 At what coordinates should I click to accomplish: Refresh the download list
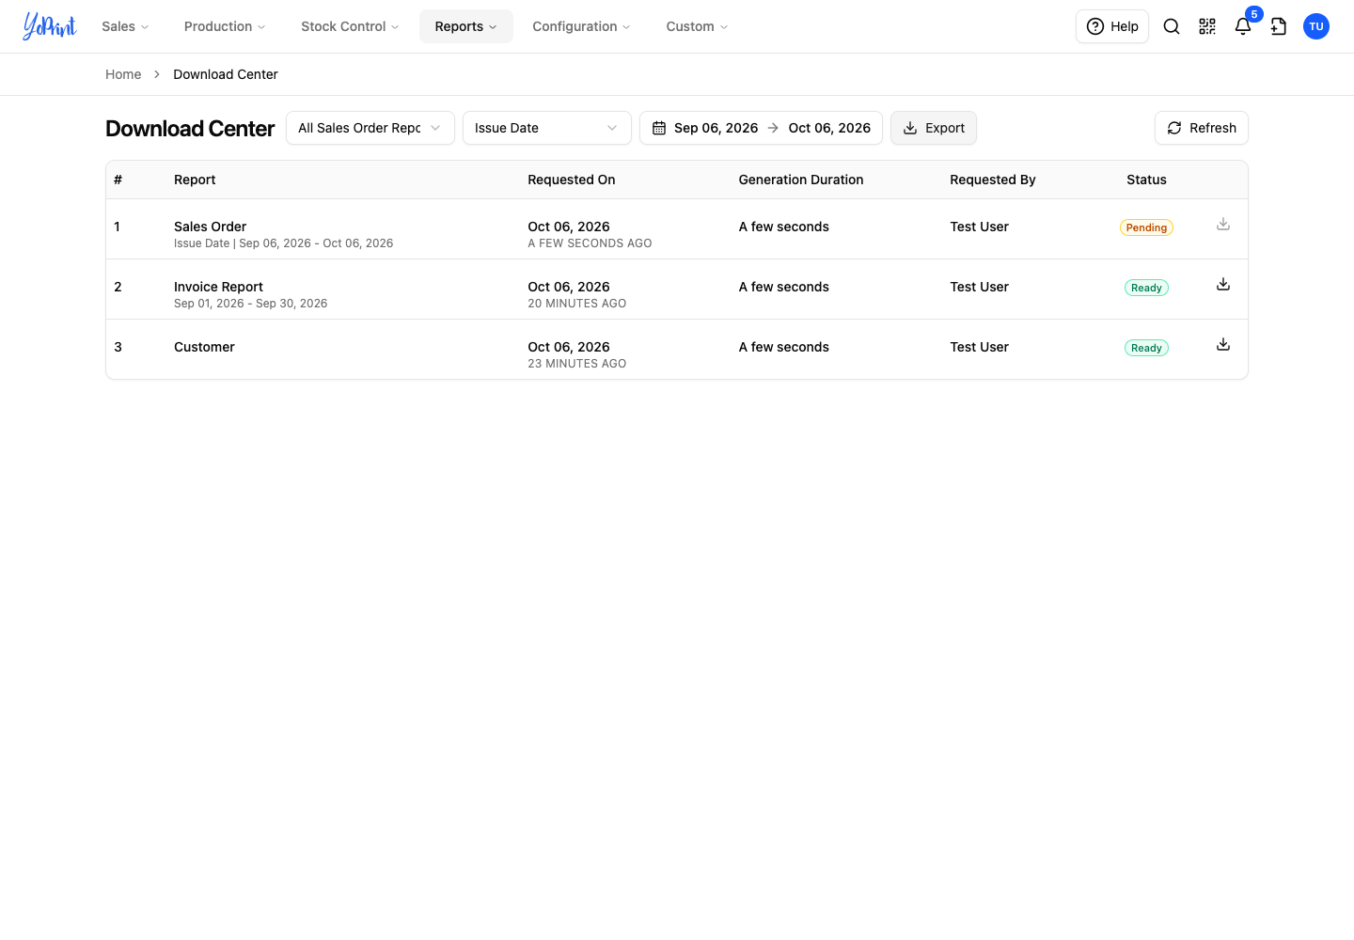(1202, 128)
